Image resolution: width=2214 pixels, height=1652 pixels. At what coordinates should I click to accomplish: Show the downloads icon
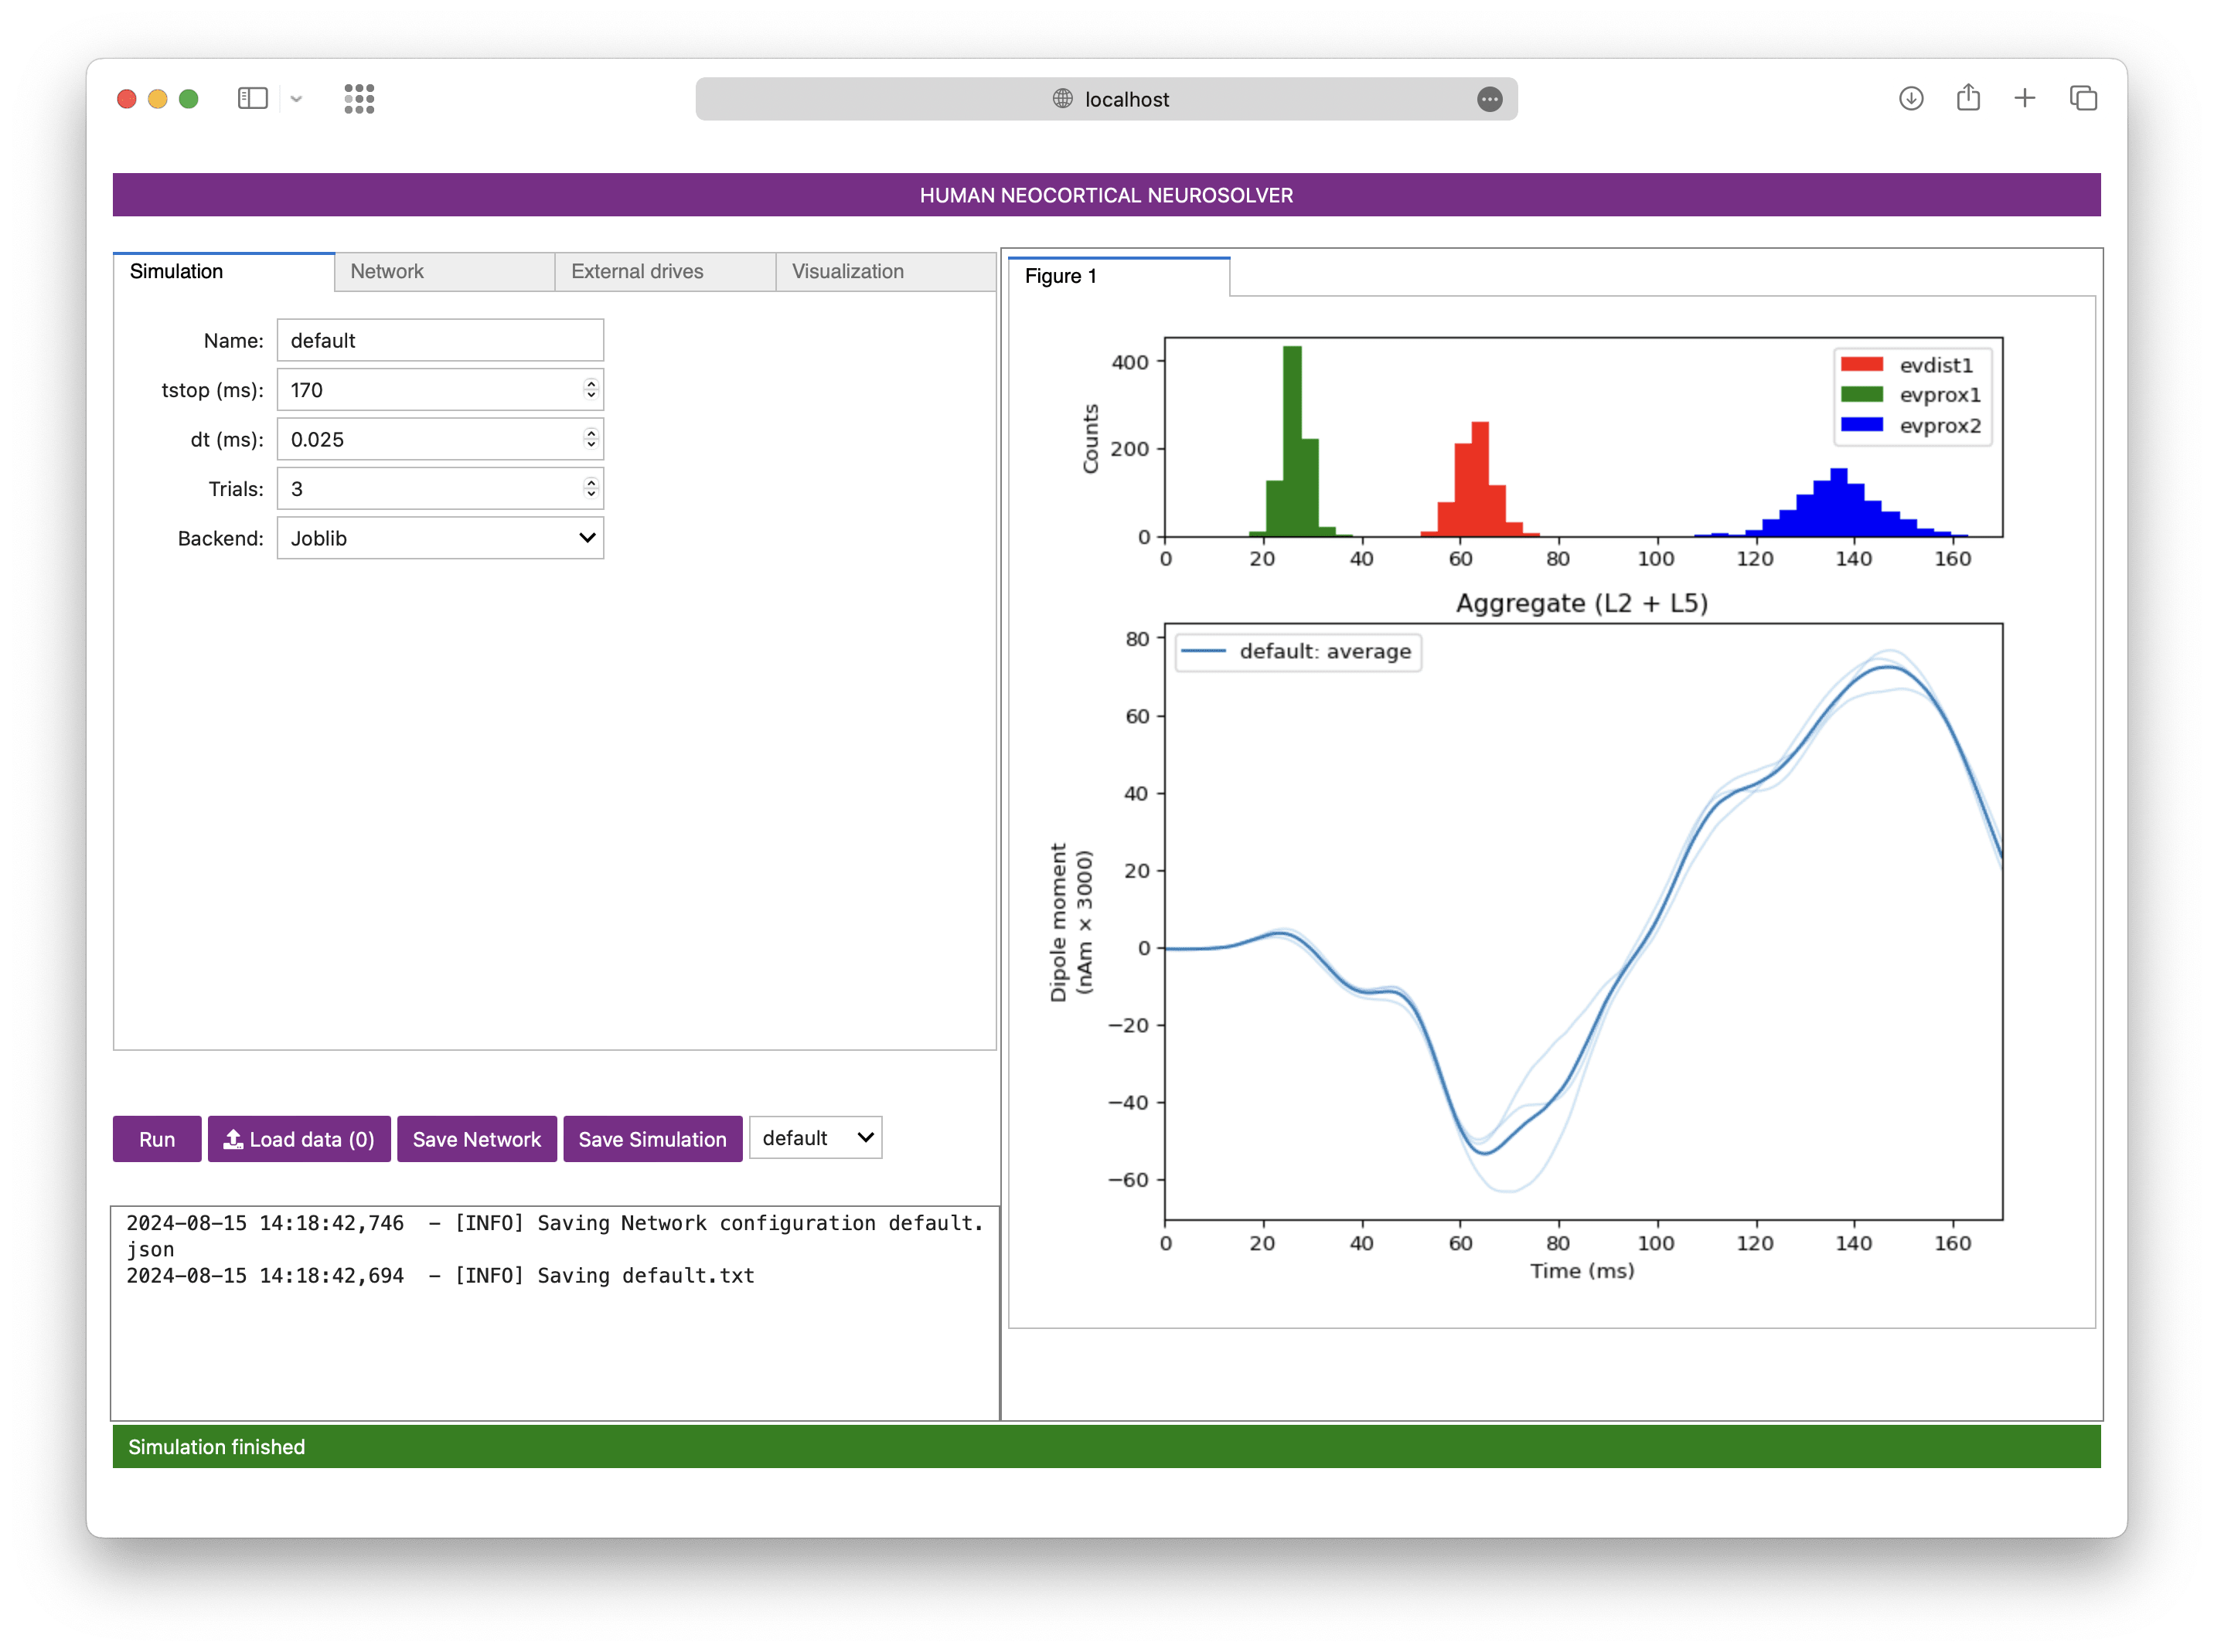coord(1911,98)
